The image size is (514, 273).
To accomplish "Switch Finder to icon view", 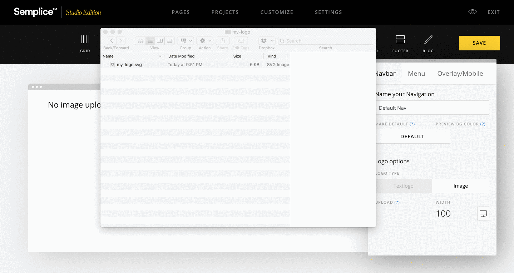I will pyautogui.click(x=140, y=41).
